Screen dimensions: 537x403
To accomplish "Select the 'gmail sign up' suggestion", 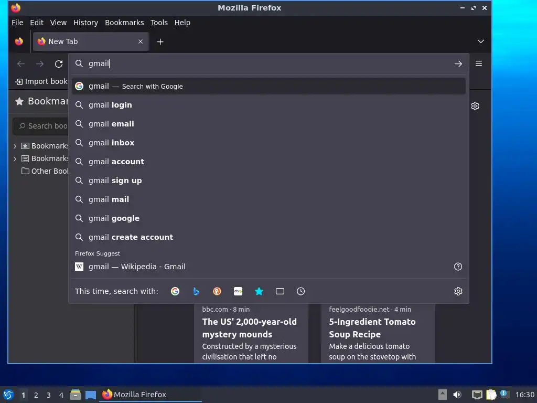I will coord(268,181).
